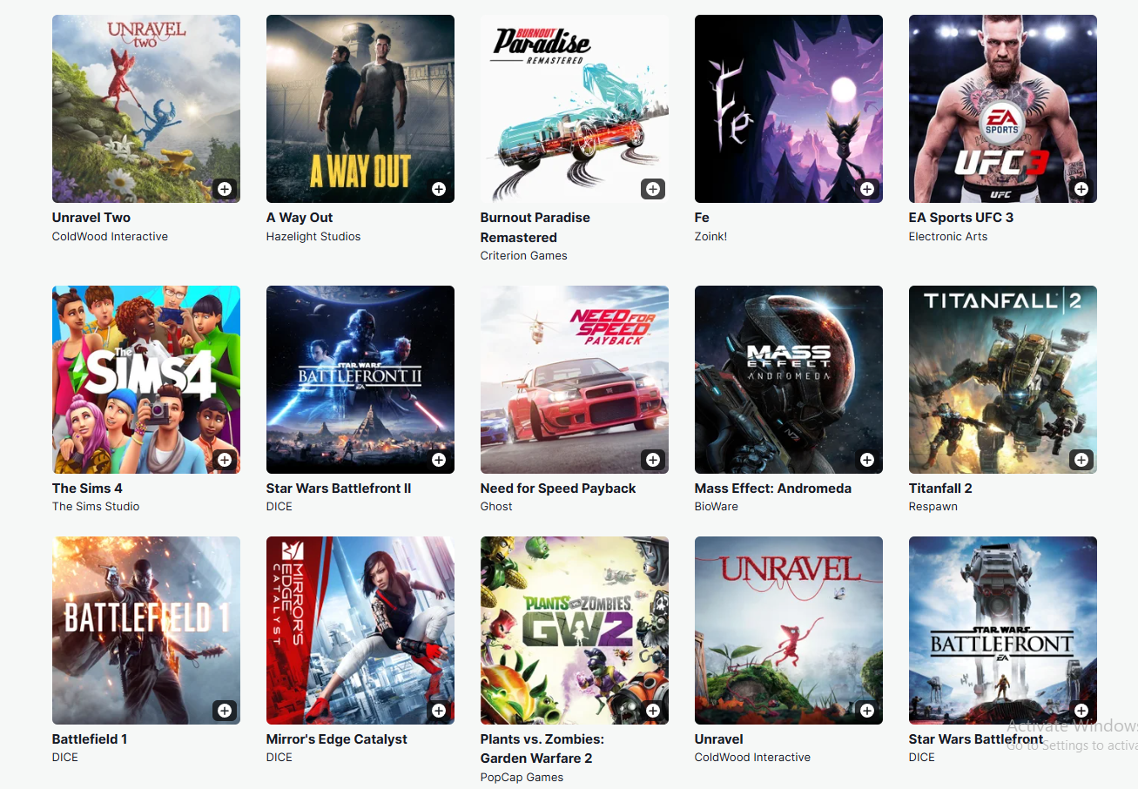Click the plus icon on Fe cover
This screenshot has height=789, width=1138.
point(867,189)
